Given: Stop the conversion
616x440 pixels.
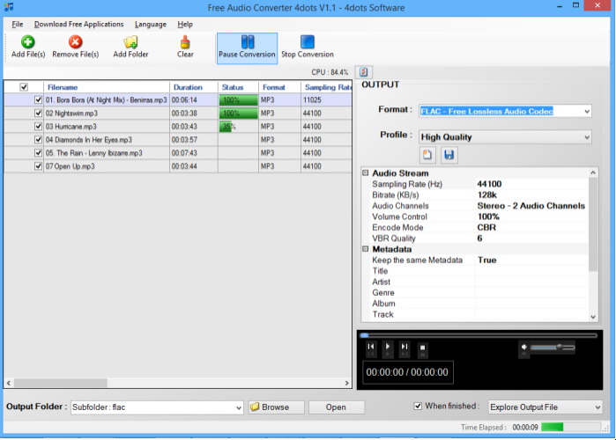Looking at the screenshot, I should (308, 48).
